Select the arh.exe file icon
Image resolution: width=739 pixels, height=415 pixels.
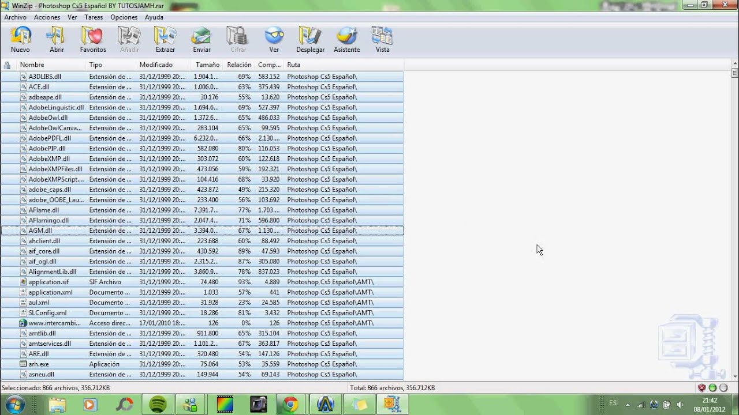coord(24,364)
